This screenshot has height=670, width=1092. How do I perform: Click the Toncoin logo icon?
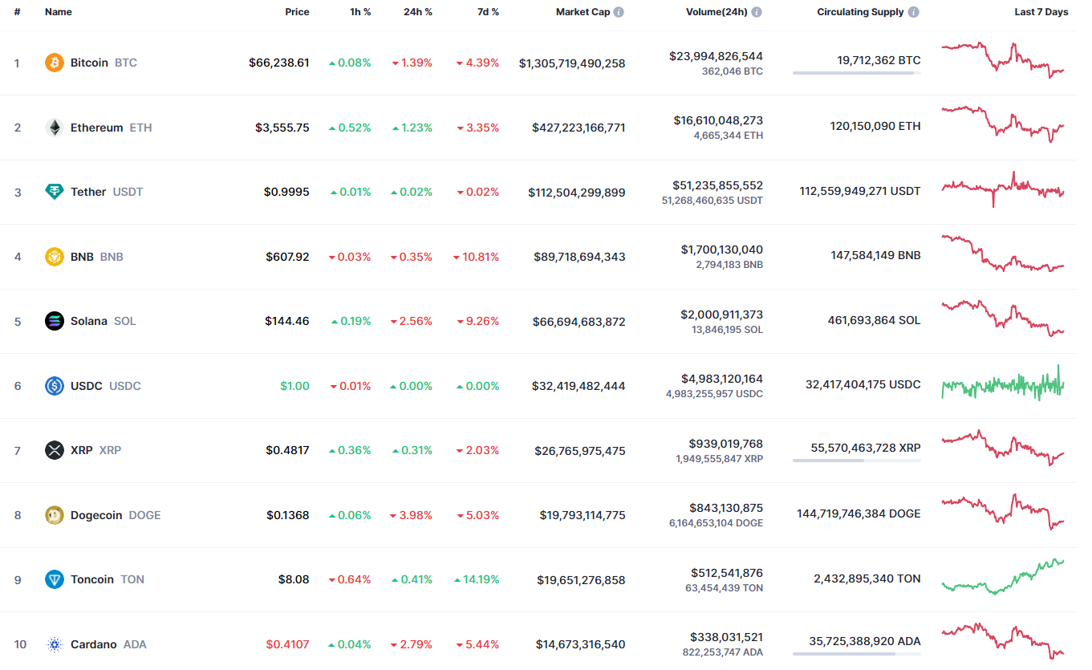click(x=55, y=579)
